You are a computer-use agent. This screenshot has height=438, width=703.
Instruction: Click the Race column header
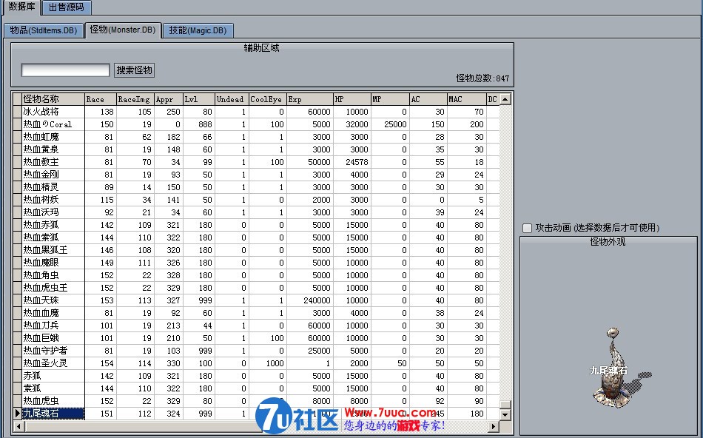pyautogui.click(x=101, y=99)
